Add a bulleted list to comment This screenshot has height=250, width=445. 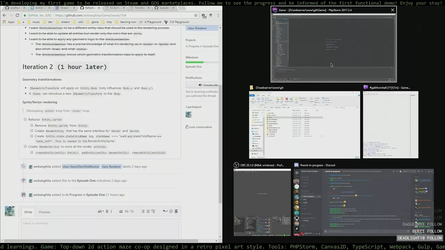[143, 211]
